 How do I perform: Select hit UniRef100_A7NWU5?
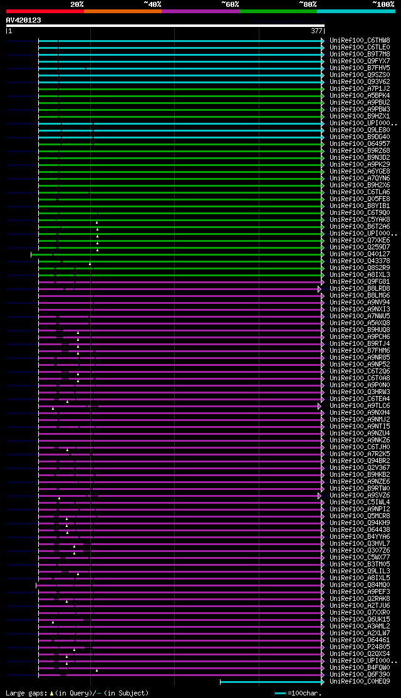tap(360, 316)
